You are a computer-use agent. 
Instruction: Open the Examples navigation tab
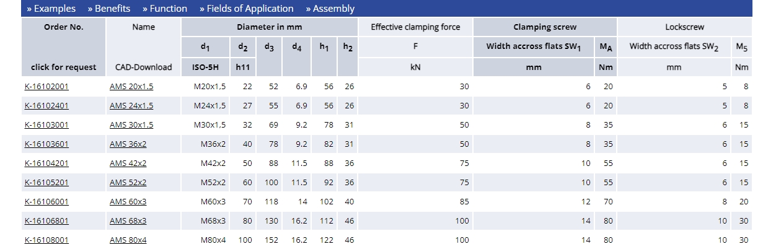pyautogui.click(x=51, y=9)
